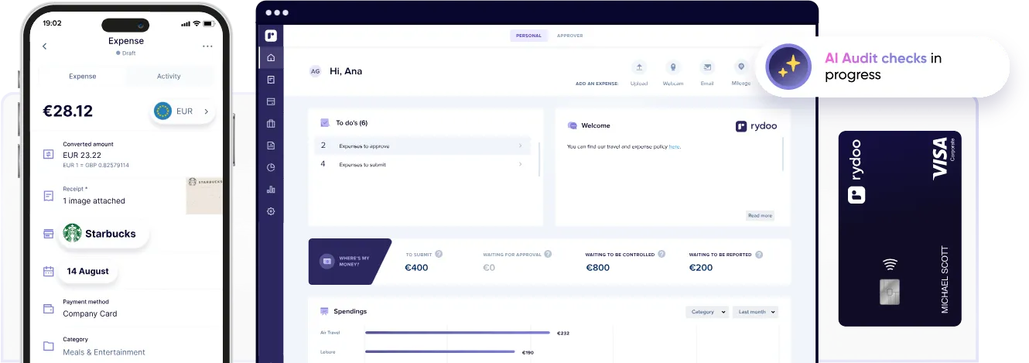Click the Waiting to be controlled help icon

click(x=661, y=254)
